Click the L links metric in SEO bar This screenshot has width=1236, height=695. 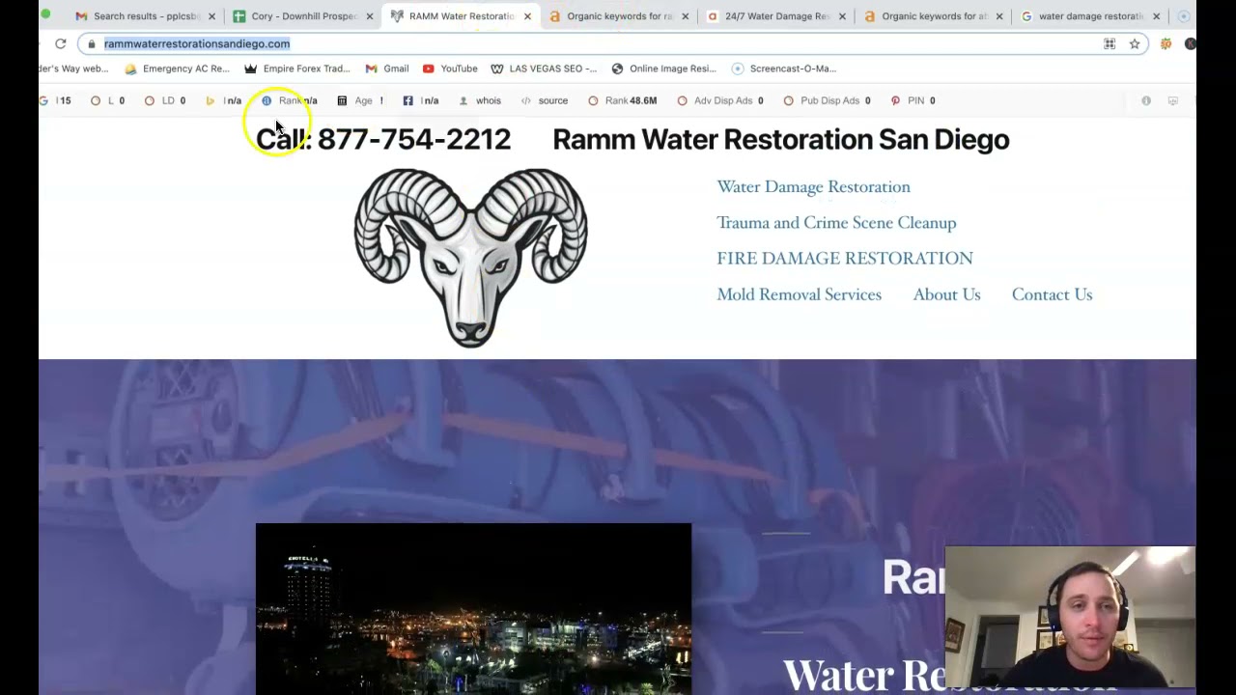click(x=107, y=100)
